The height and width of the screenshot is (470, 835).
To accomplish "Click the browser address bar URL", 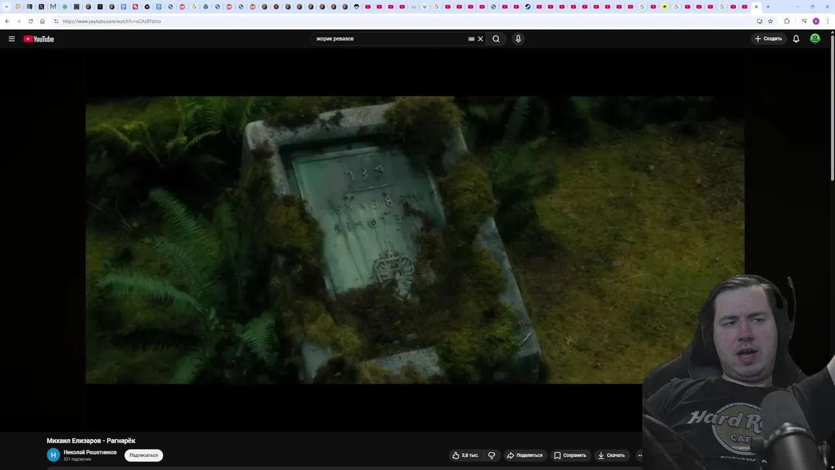I will (x=112, y=21).
